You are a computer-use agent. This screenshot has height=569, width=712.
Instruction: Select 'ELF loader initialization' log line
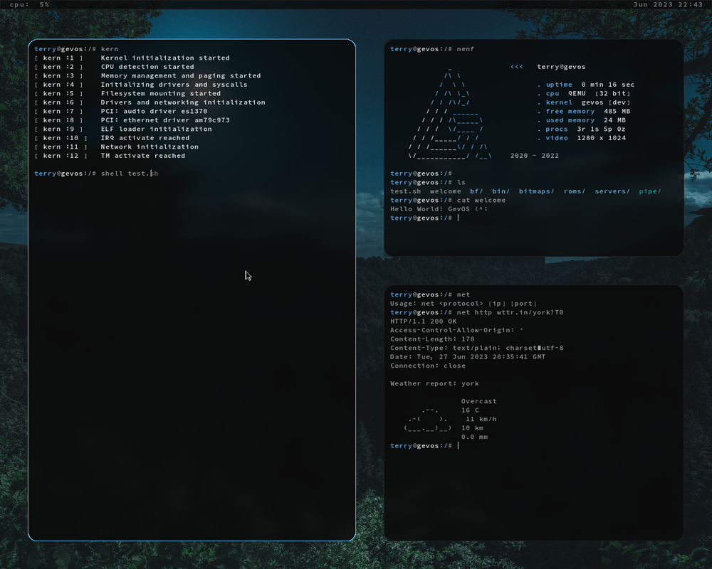click(156, 129)
